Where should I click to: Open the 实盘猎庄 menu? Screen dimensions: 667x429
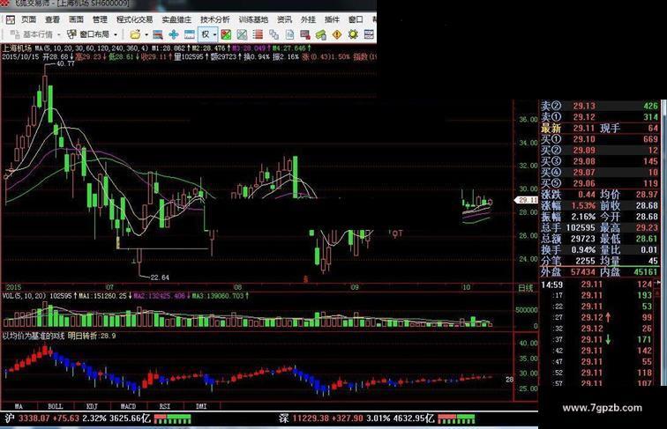click(x=176, y=19)
